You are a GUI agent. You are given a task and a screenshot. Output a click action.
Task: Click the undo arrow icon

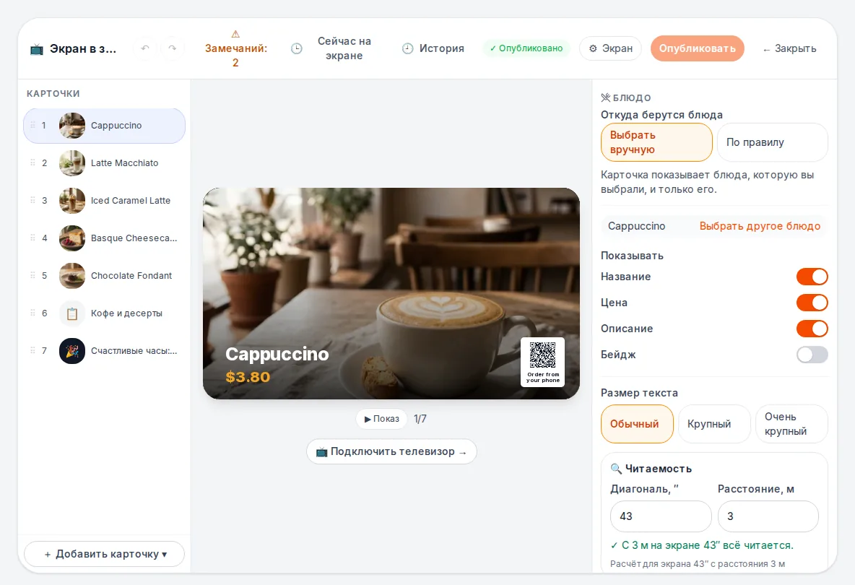[x=145, y=48]
